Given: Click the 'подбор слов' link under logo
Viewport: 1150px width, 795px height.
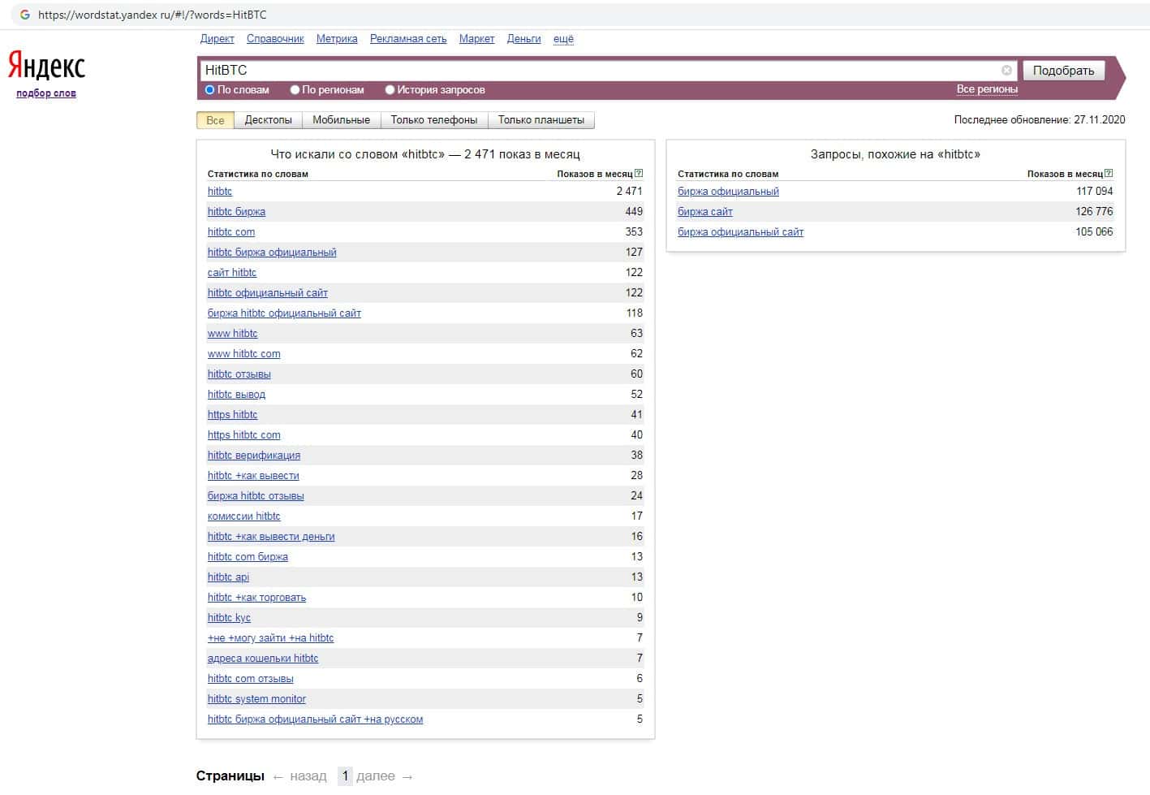Looking at the screenshot, I should coord(46,93).
